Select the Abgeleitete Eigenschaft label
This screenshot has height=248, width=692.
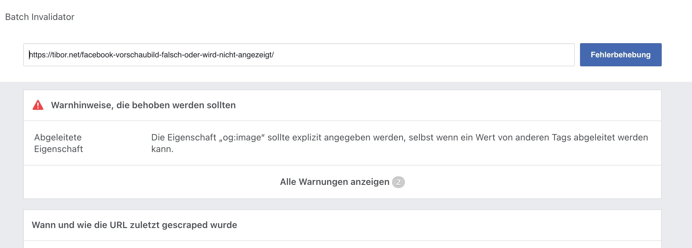[x=58, y=143]
